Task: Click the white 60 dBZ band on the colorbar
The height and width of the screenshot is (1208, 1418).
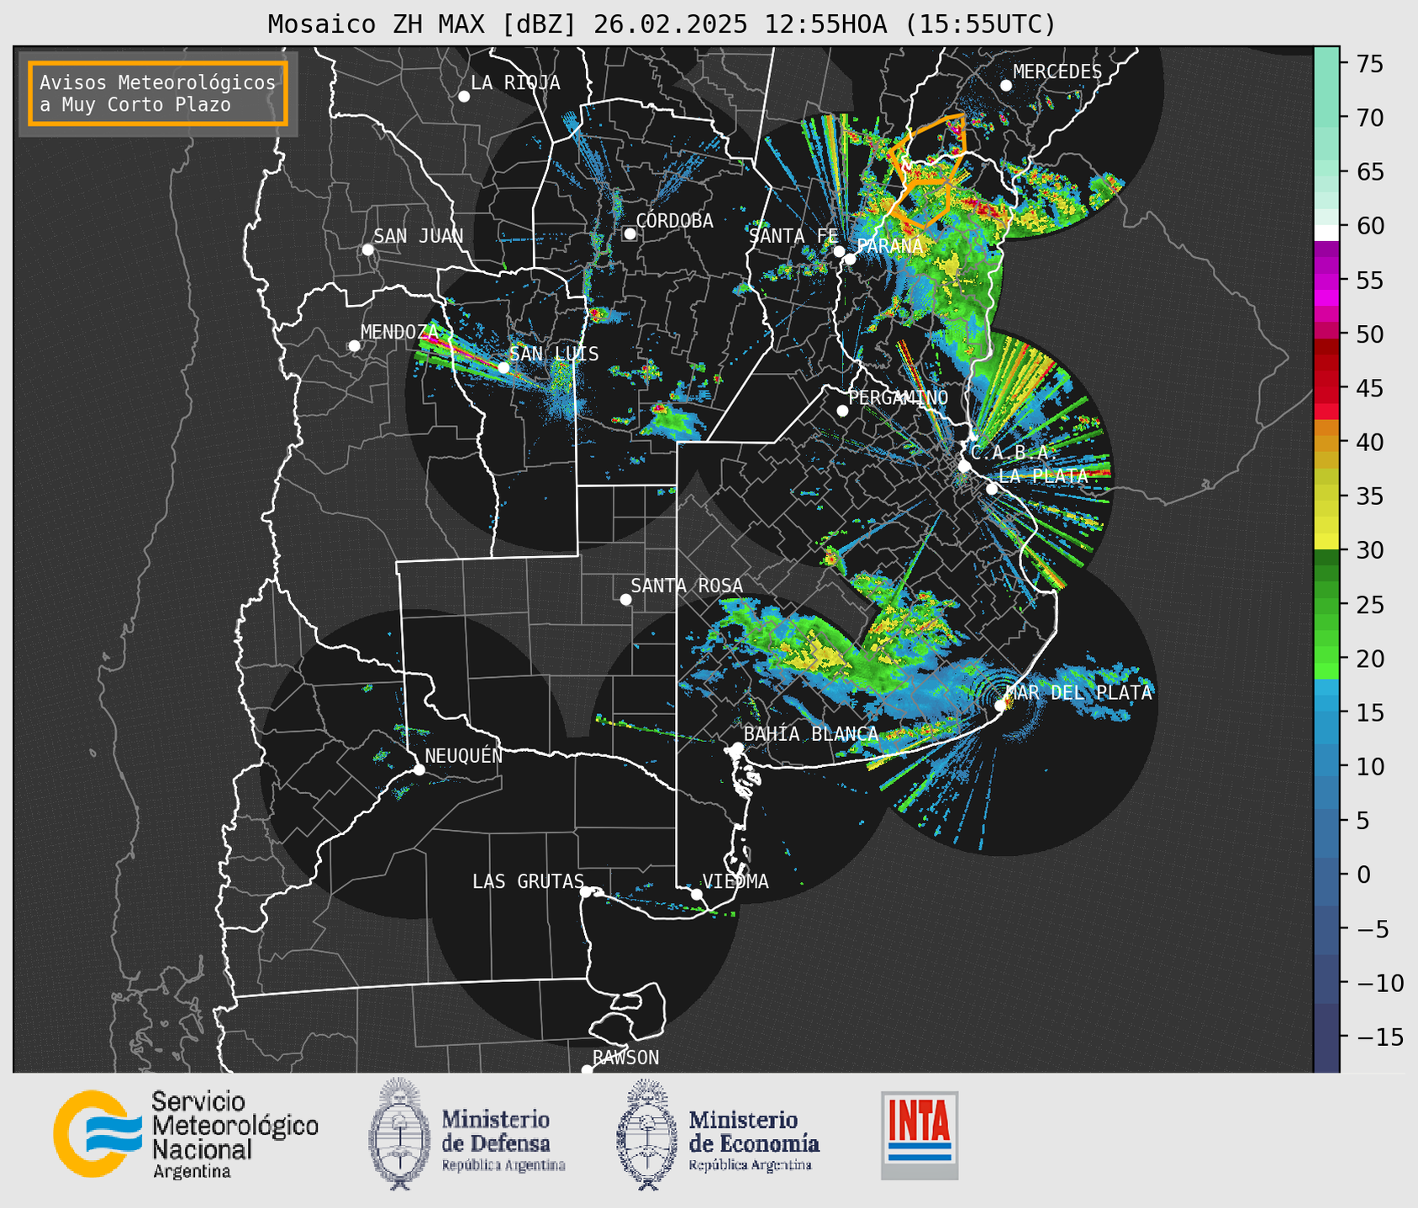Action: click(x=1326, y=233)
